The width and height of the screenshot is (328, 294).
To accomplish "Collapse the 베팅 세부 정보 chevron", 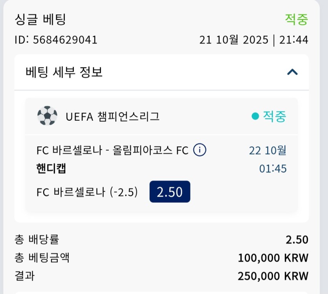I will pos(292,72).
